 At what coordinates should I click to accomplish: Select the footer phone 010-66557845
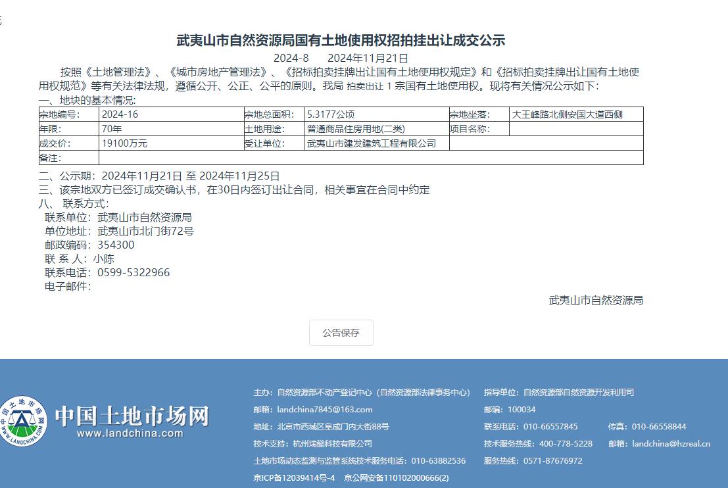(x=550, y=426)
